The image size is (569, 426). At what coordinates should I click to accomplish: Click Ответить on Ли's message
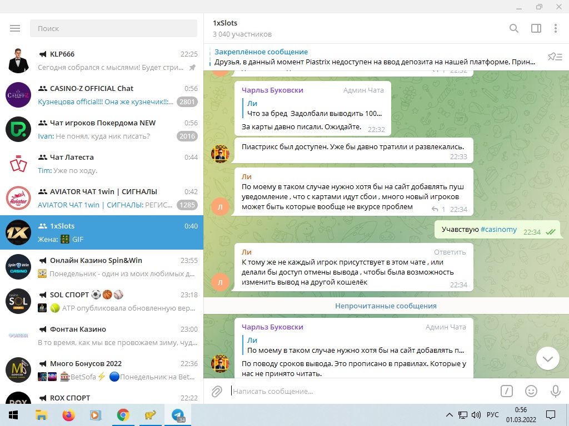450,252
